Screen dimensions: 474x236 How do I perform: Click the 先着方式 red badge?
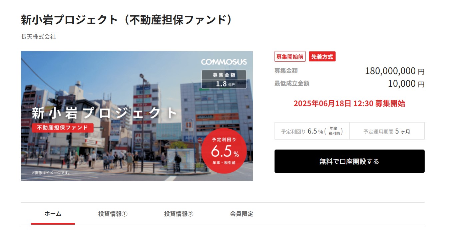322,56
